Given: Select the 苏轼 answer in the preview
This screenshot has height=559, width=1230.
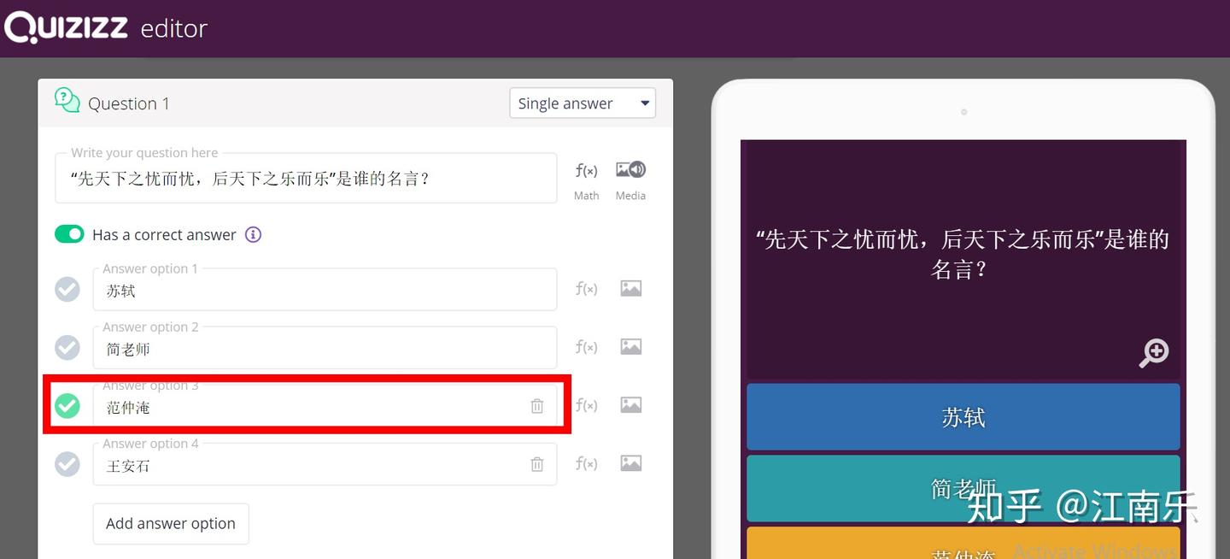Looking at the screenshot, I should click(x=963, y=416).
